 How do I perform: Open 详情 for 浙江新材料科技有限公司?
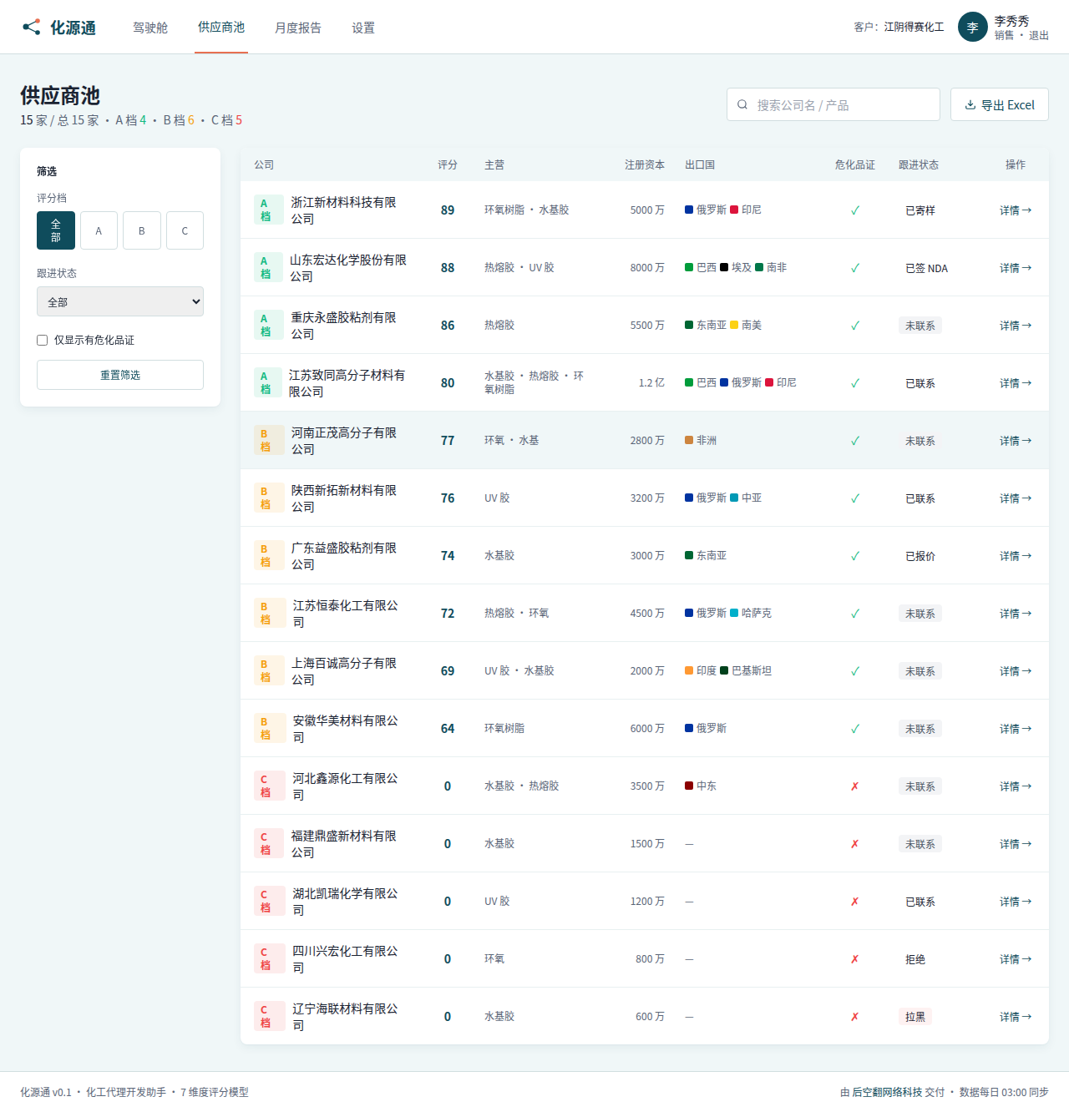[1016, 210]
